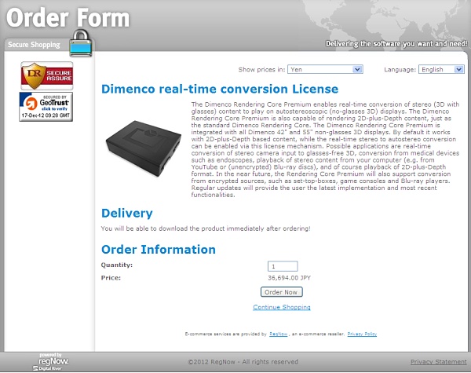Follow the Continue Shopping link
The image size is (471, 373).
click(282, 307)
